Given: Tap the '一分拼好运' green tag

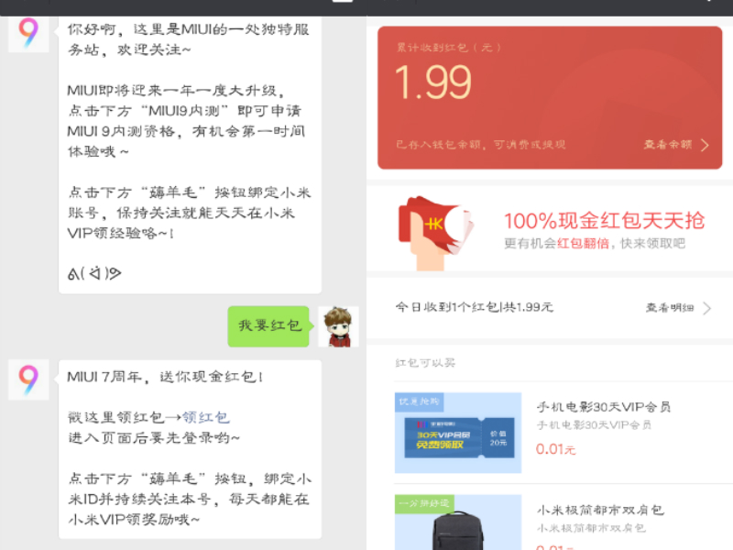Looking at the screenshot, I should coord(423,503).
